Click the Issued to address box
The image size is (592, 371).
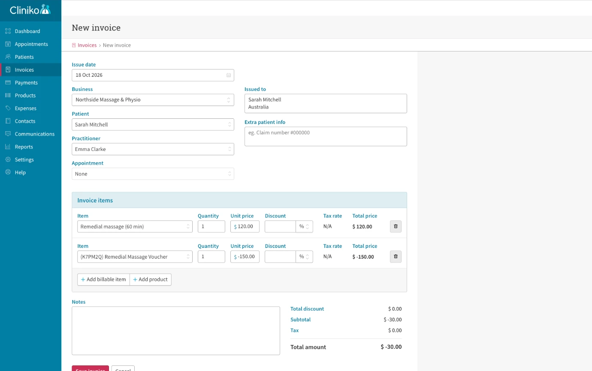(x=326, y=103)
